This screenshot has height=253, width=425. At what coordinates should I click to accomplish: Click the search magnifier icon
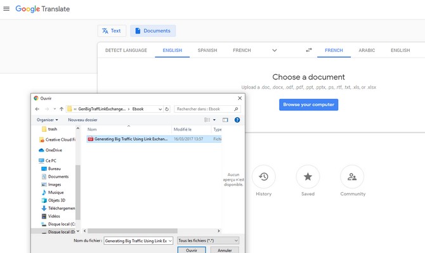click(x=236, y=109)
